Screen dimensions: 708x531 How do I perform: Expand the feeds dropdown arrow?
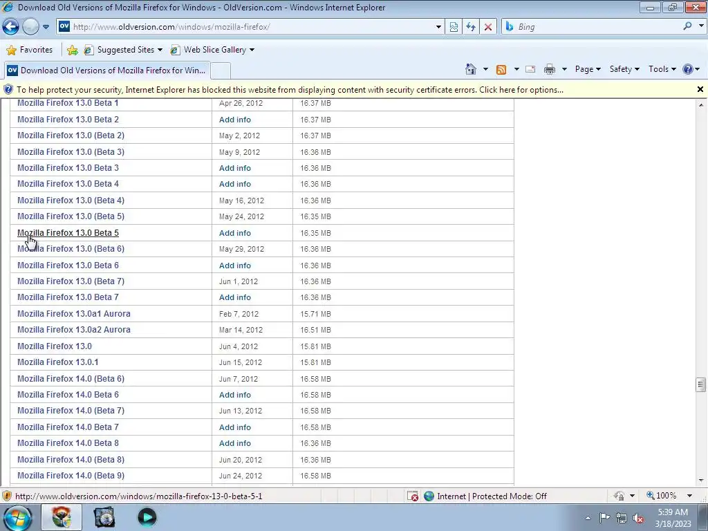coord(516,69)
